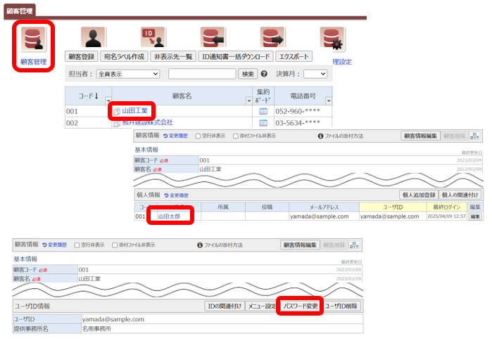Toggle 空行非表示 checkbox in the panel above 個人情報

coord(198,136)
